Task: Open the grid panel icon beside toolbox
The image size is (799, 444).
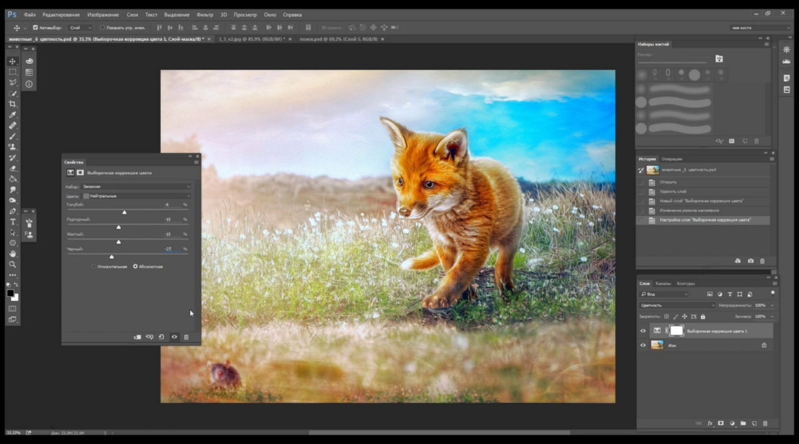Action: coord(29,73)
